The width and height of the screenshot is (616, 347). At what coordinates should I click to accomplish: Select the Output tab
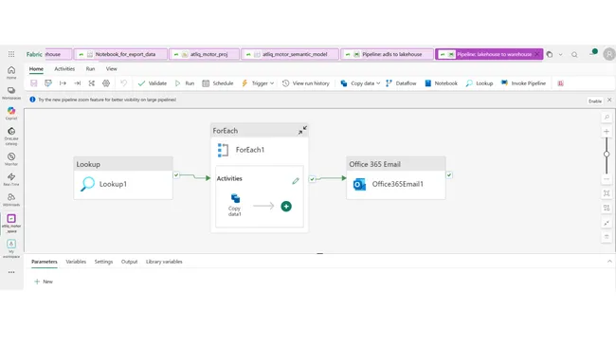tap(129, 262)
